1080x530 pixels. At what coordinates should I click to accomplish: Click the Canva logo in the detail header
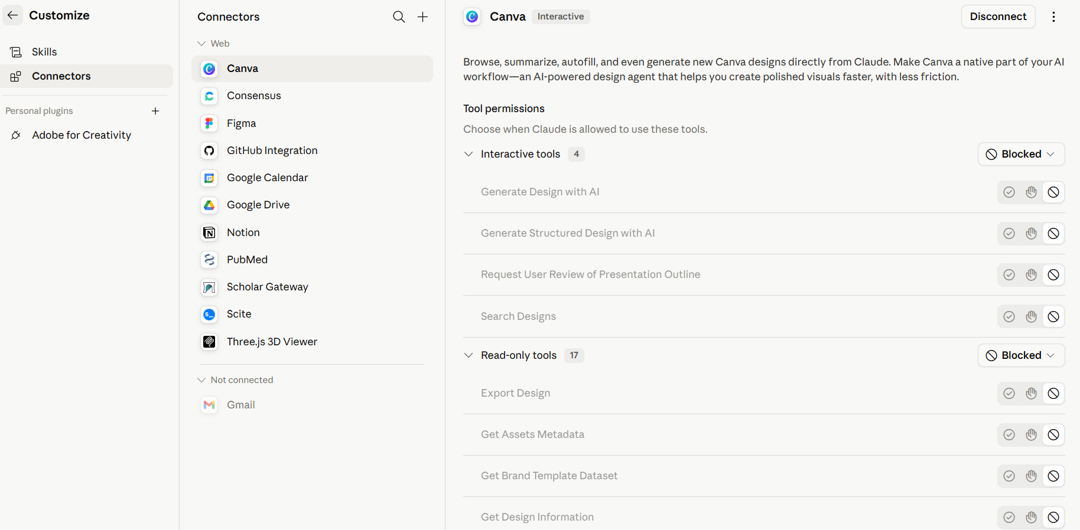(x=472, y=17)
